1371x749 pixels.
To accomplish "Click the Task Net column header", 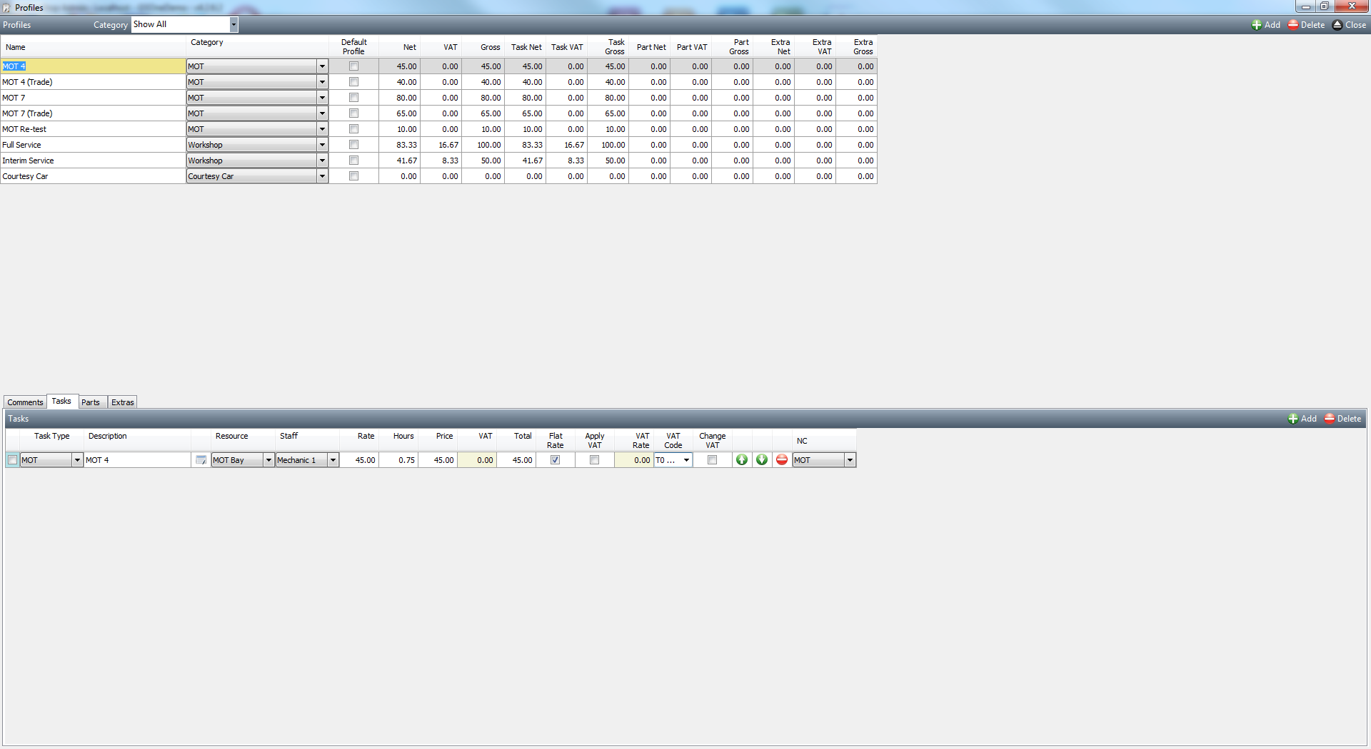I will pos(526,47).
